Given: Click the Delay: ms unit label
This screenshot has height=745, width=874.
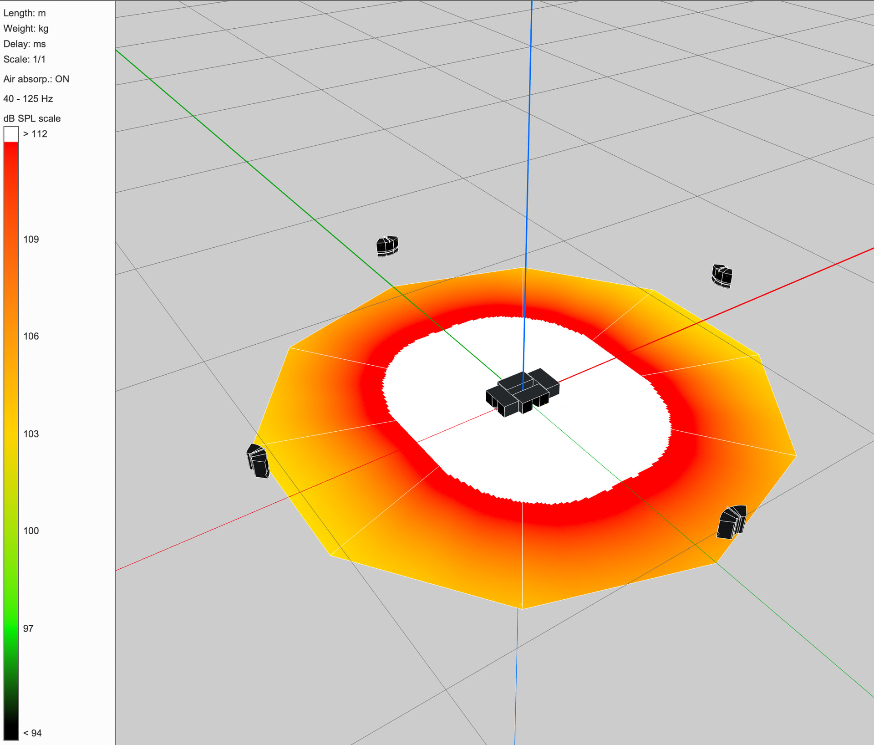Looking at the screenshot, I should tap(25, 44).
